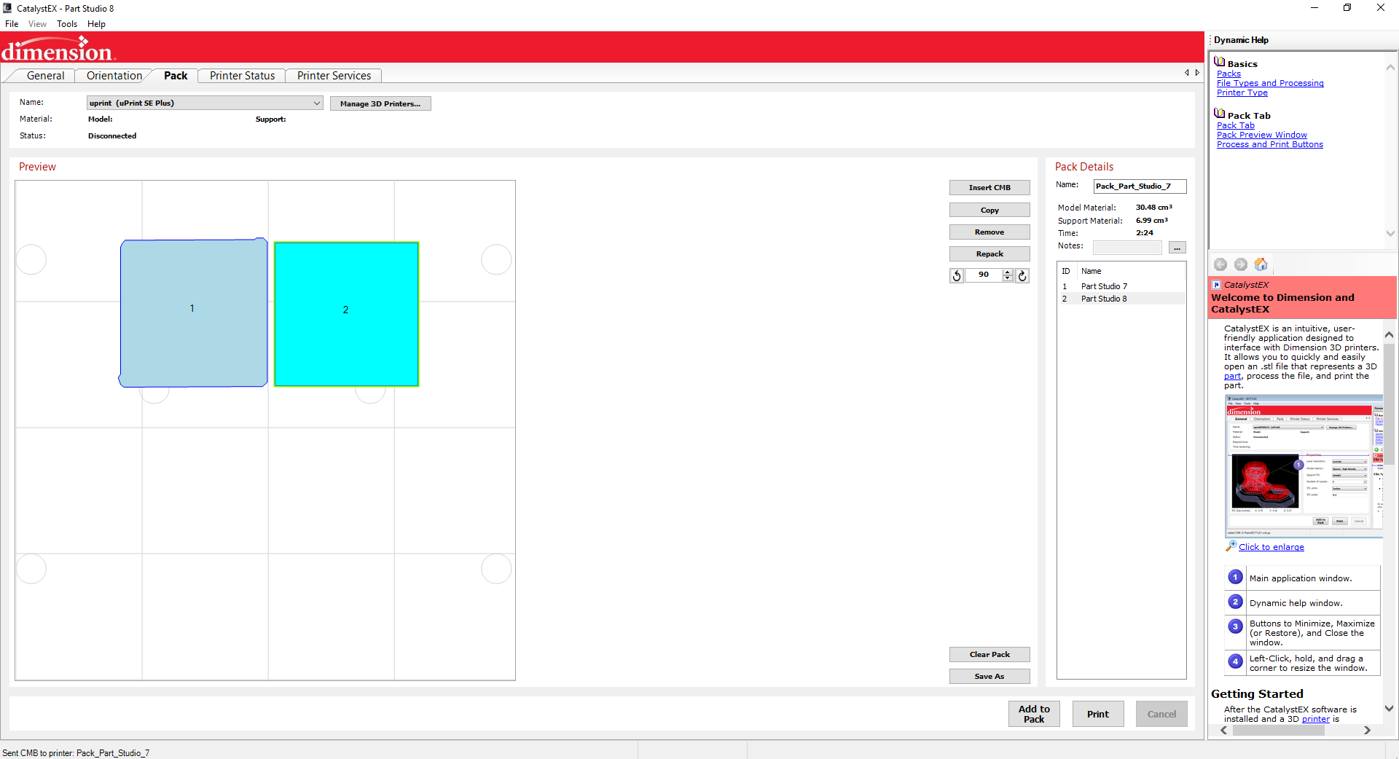
Task: Open the File menu
Action: pyautogui.click(x=12, y=24)
